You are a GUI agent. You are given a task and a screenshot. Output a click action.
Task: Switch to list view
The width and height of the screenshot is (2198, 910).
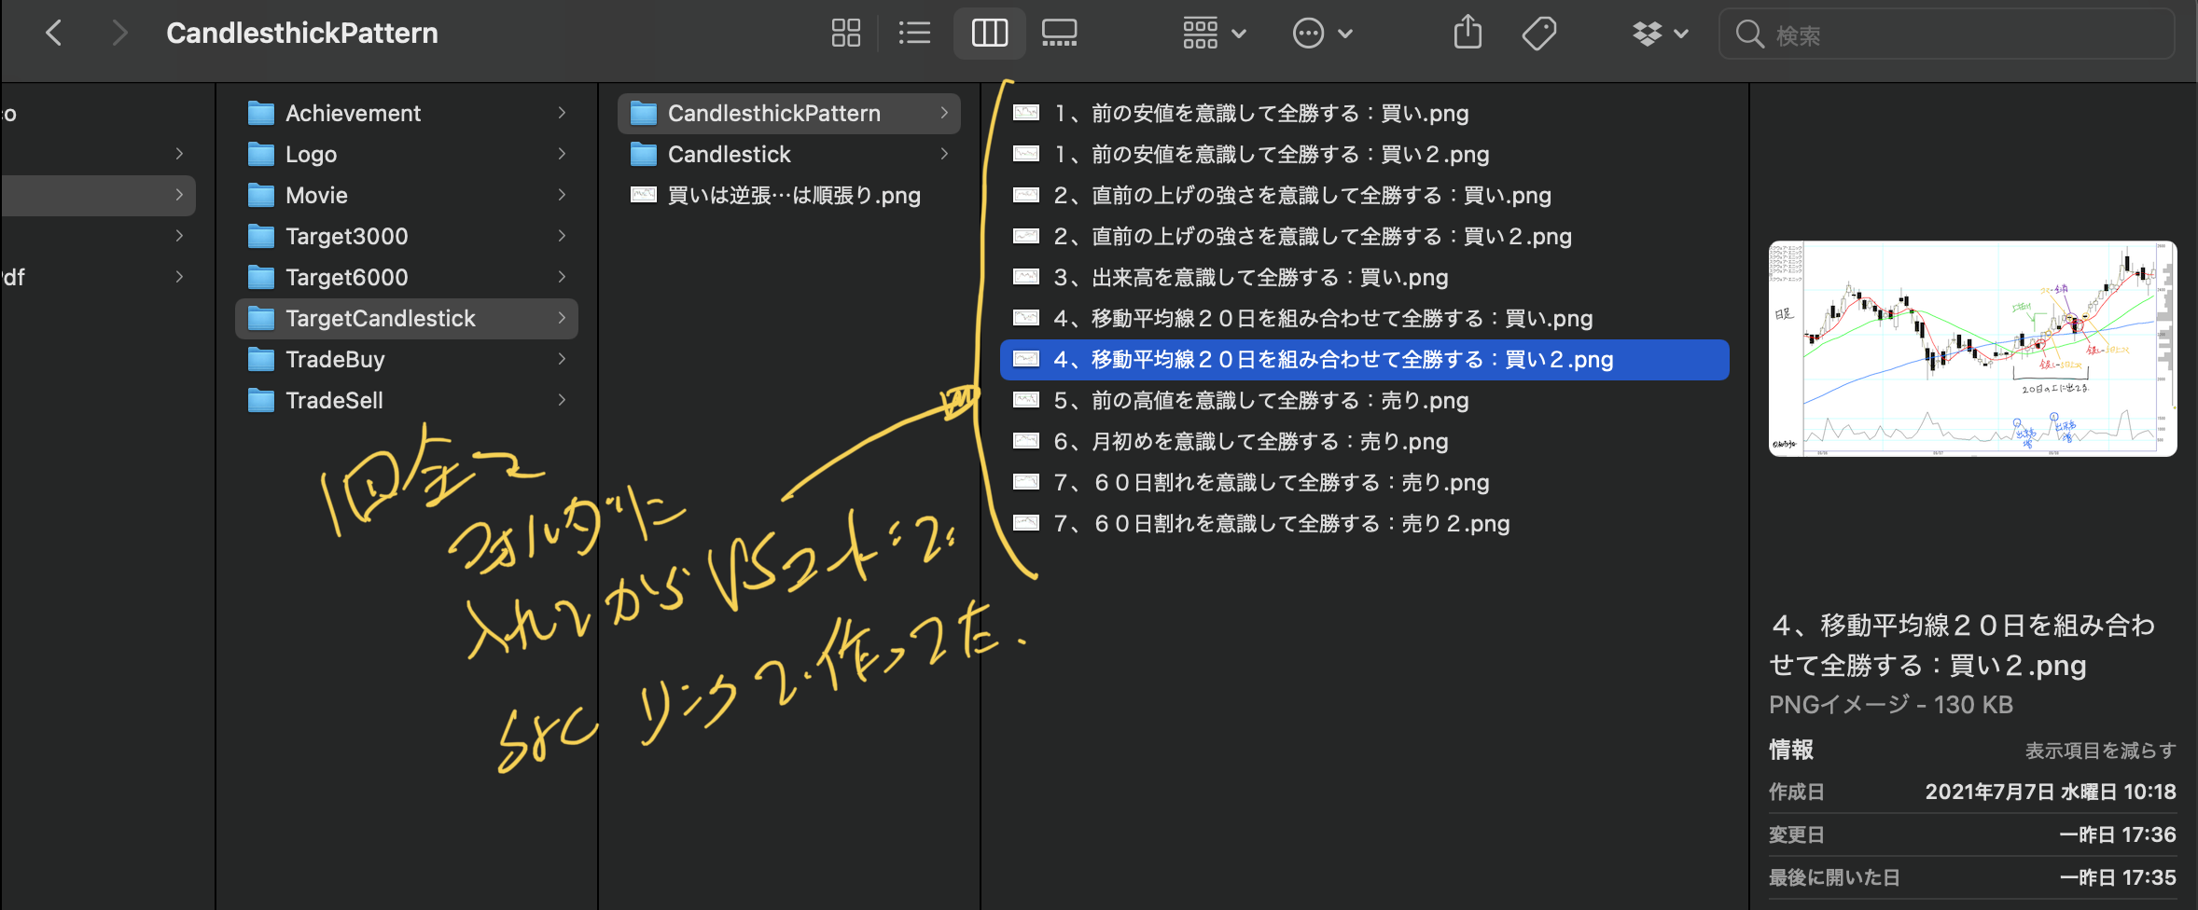tap(914, 34)
